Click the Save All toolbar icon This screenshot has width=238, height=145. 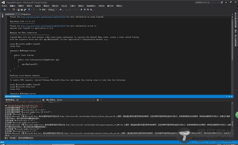25,9
